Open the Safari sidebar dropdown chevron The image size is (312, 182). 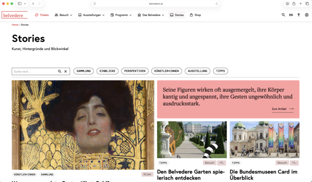(x=25, y=3)
